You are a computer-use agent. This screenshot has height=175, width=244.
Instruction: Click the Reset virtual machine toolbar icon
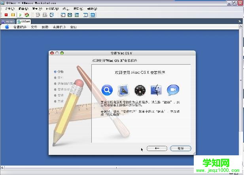(27, 15)
